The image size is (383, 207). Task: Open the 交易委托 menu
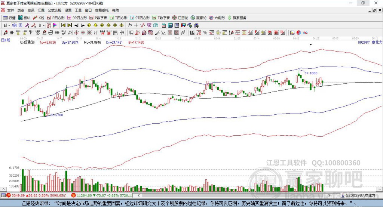coord(102,10)
